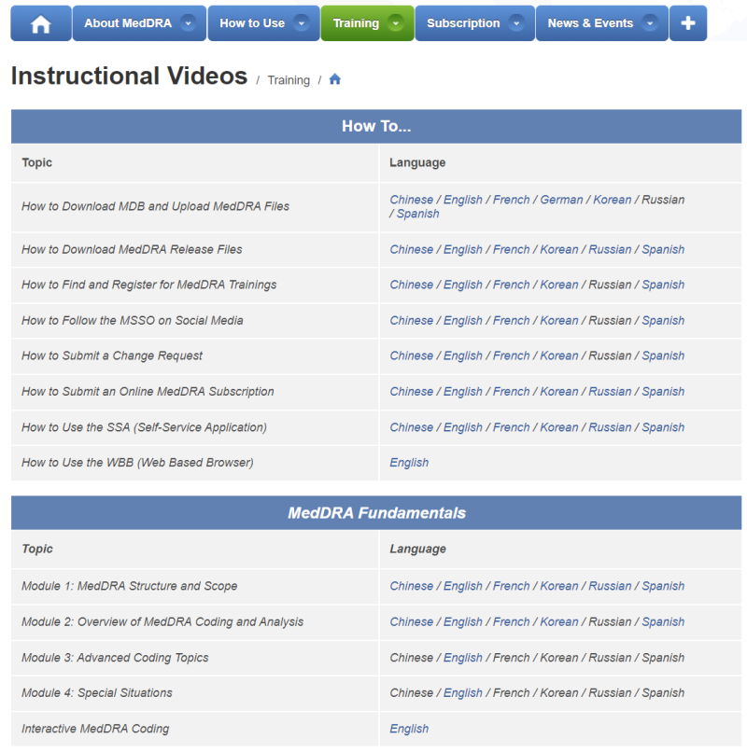747x752 pixels.
Task: Open Spanish video for Submit a Change Request
Action: click(663, 355)
